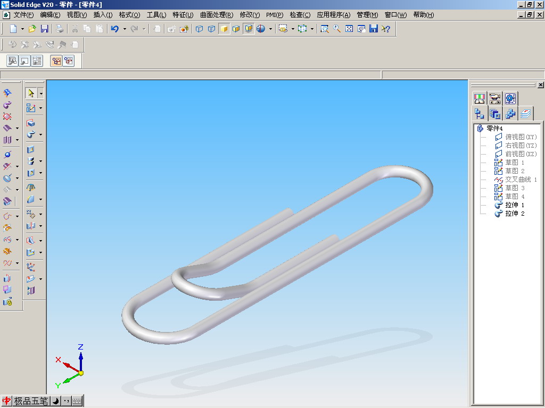This screenshot has height=408, width=545.
Task: Switch to the Feature Library tab
Action: (x=494, y=114)
